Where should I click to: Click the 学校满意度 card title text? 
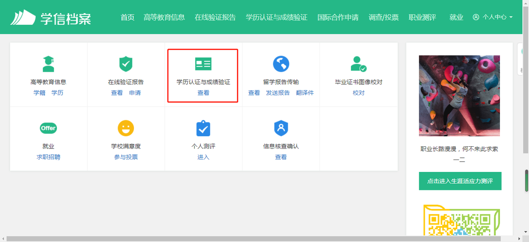click(x=126, y=146)
